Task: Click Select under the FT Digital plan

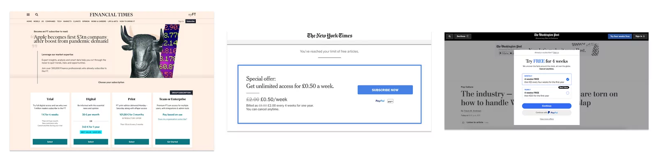Action: [x=91, y=142]
